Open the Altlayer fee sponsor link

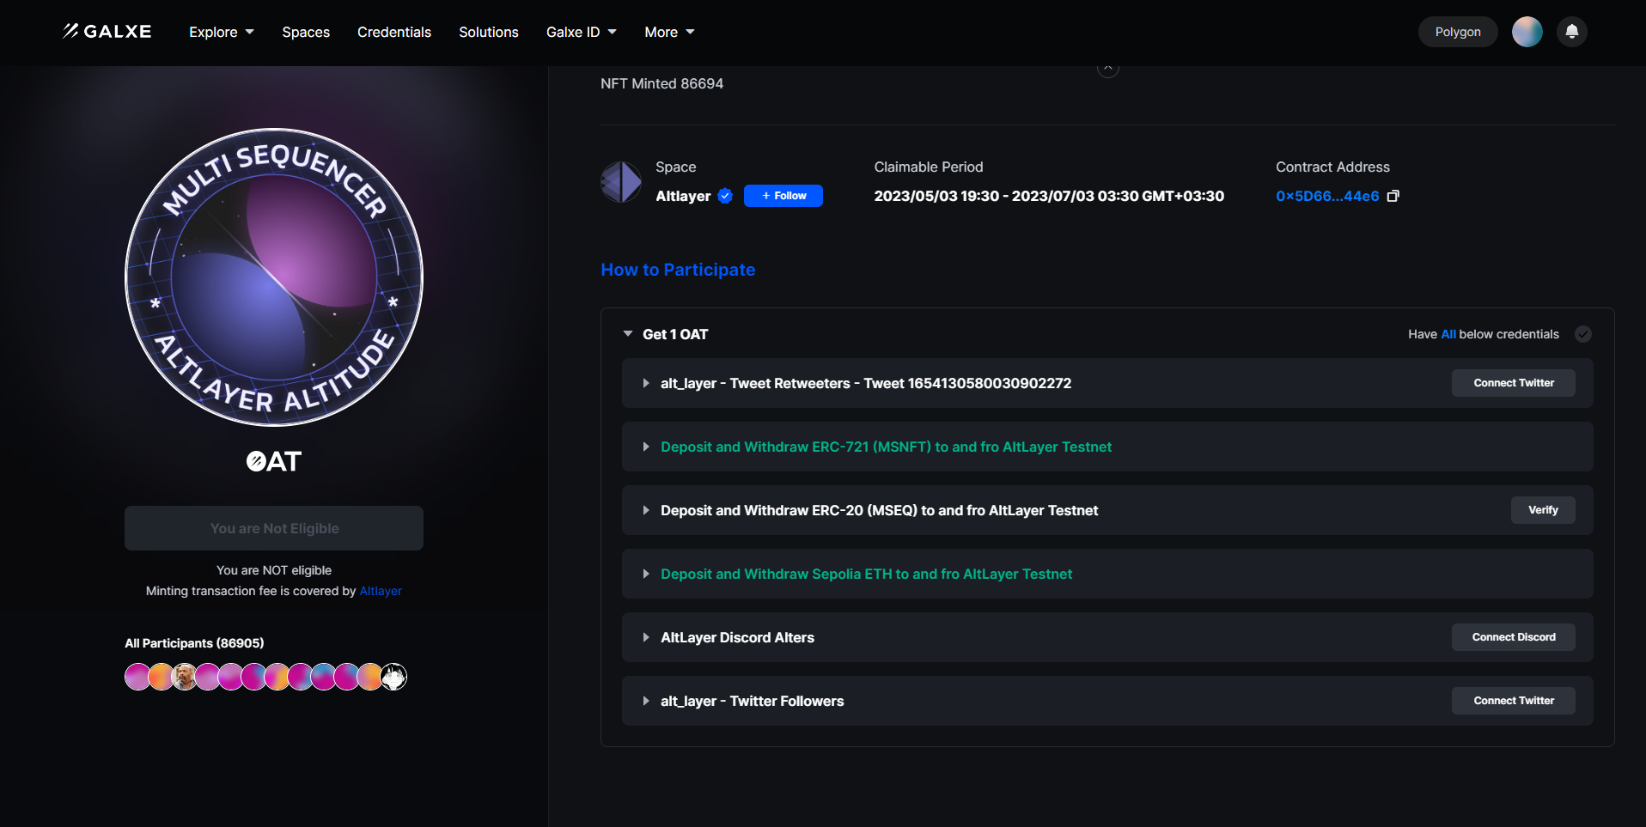[381, 591]
